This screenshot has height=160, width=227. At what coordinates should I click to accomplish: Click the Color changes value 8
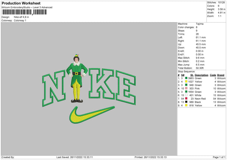click(x=197, y=27)
